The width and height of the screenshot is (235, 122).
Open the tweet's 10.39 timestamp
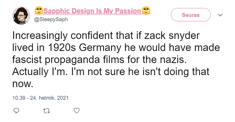(x=19, y=98)
